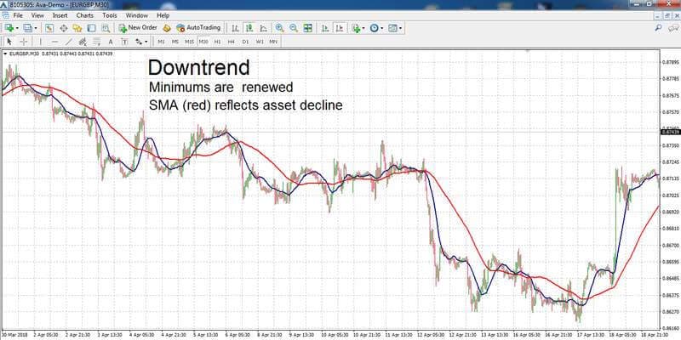Open the MetaEditor yellow book icon
This screenshot has width=681, height=340.
[x=166, y=28]
